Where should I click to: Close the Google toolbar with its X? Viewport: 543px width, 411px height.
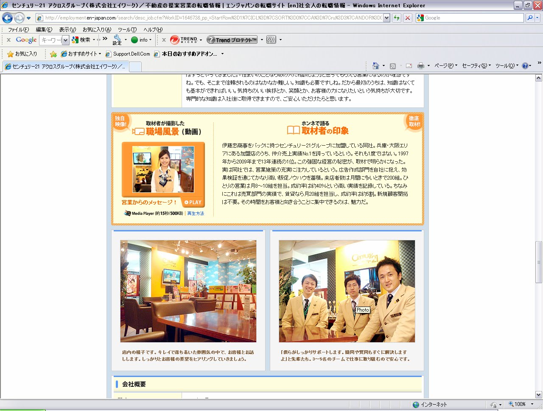(x=8, y=40)
